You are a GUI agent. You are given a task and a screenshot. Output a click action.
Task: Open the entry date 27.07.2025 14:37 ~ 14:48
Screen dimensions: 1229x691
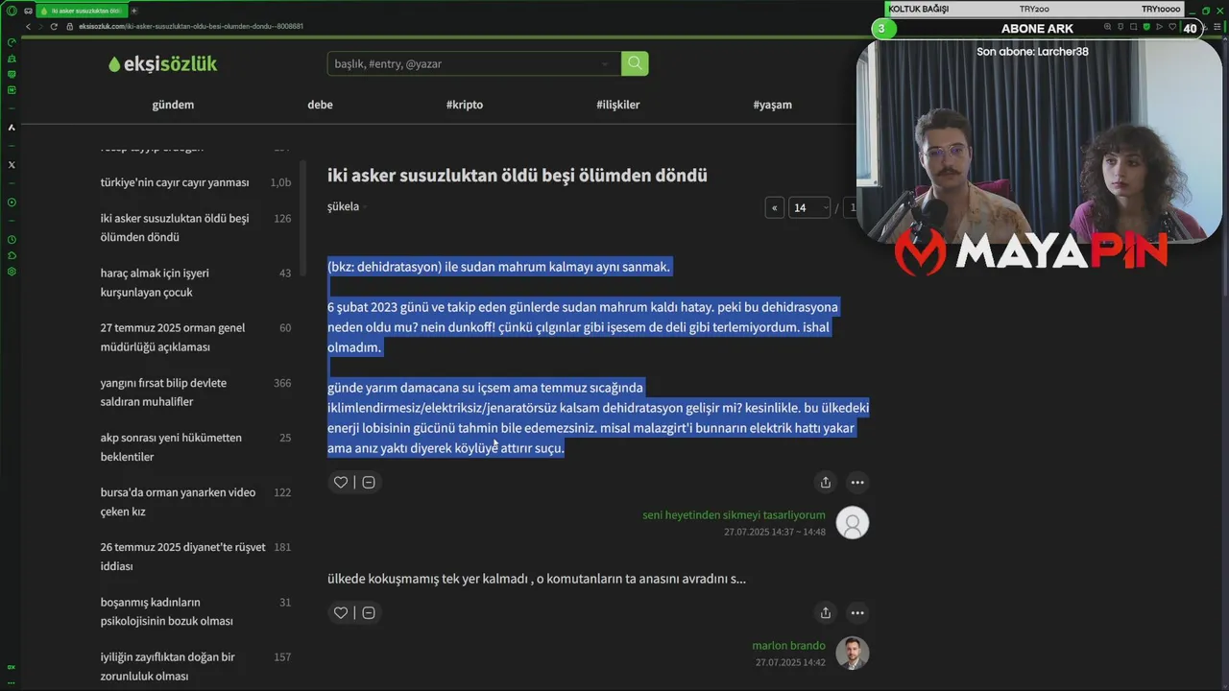[774, 532]
